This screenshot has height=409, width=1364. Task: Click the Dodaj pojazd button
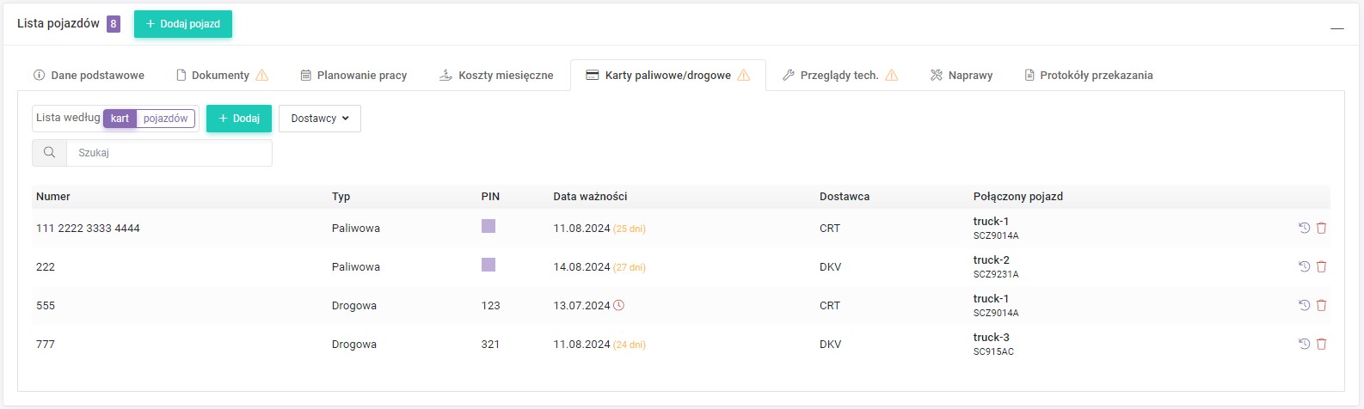pyautogui.click(x=183, y=24)
